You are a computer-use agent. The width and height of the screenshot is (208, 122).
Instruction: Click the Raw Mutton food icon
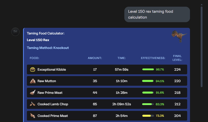pos(33,81)
